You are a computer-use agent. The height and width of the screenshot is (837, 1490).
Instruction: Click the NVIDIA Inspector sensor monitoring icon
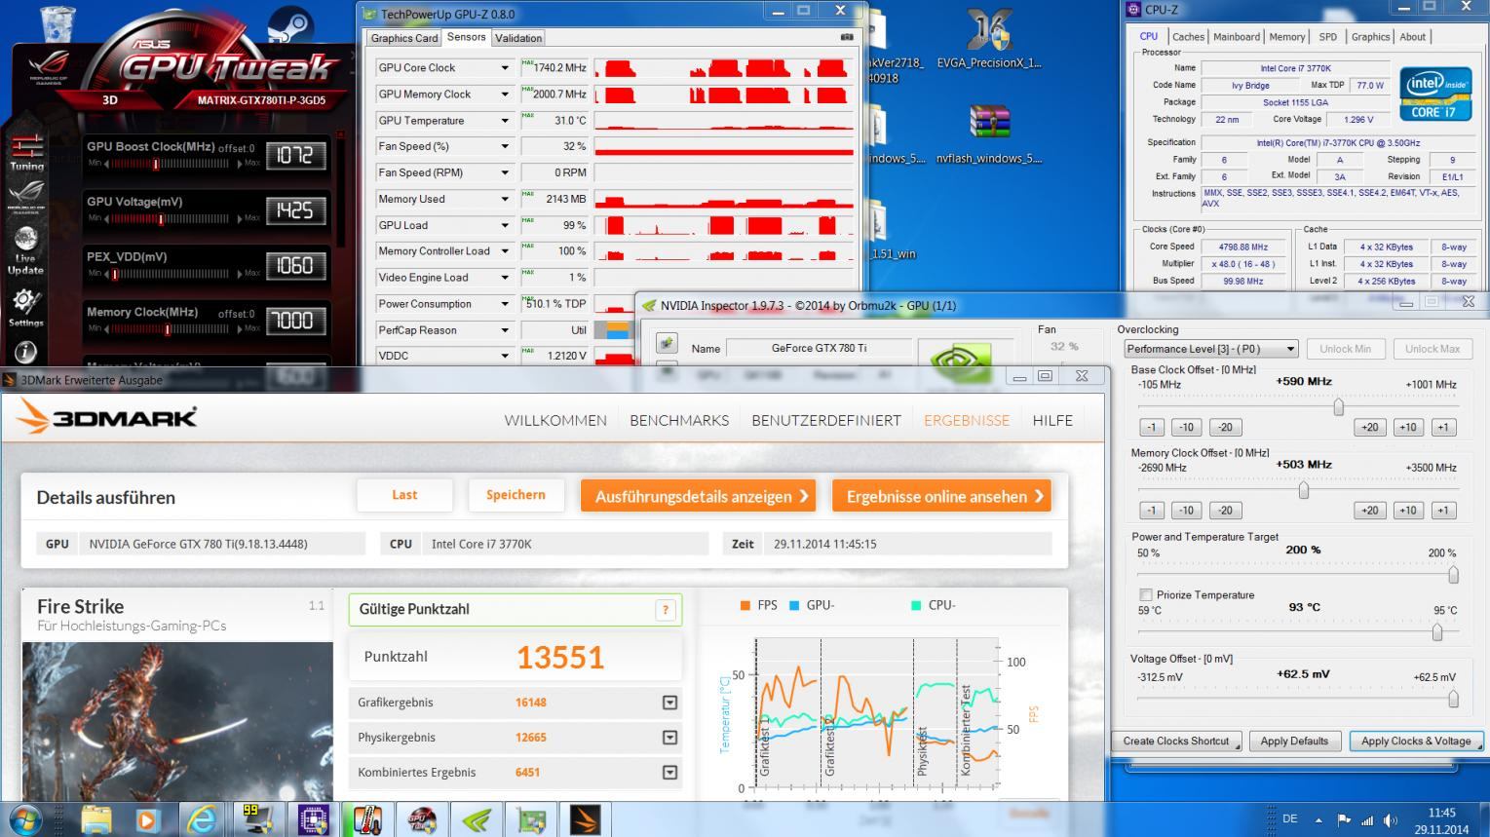click(667, 343)
